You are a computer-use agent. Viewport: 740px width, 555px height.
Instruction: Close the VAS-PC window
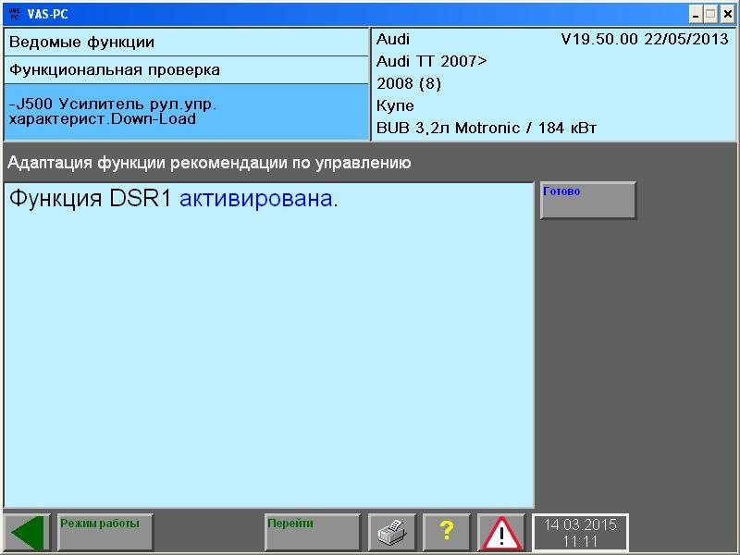tap(728, 14)
